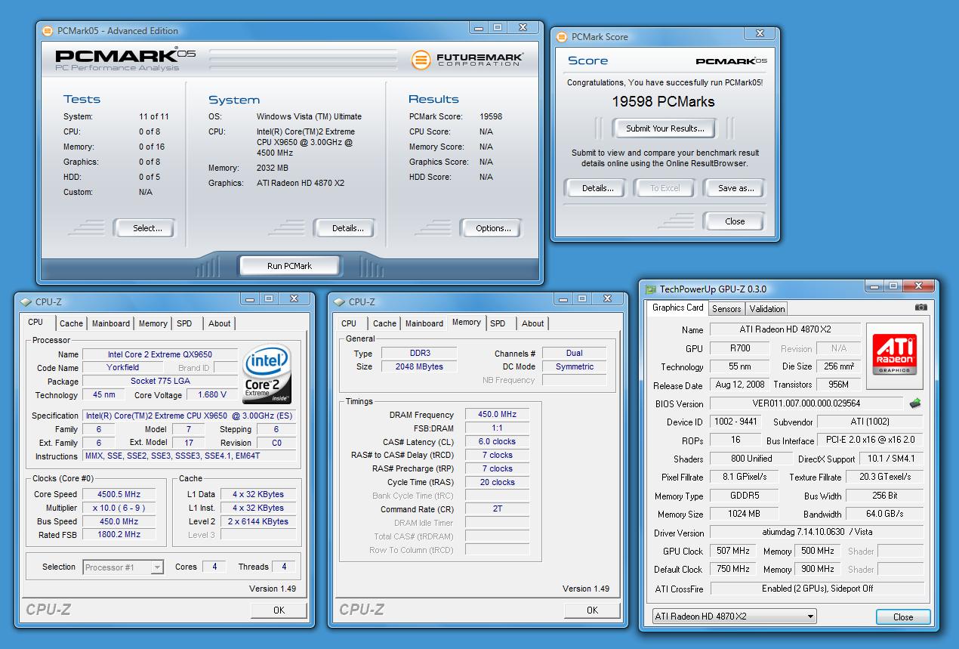Image resolution: width=959 pixels, height=649 pixels.
Task: Click the Release Date Aug 12, 2008 value
Action: pyautogui.click(x=740, y=385)
